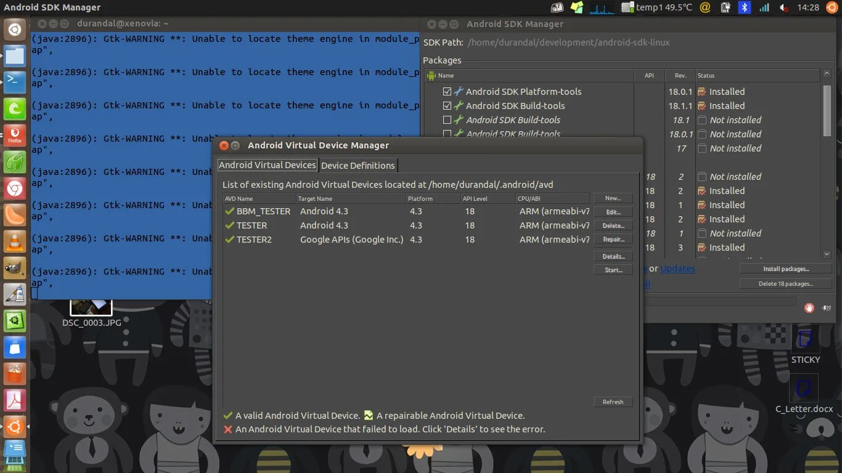Click the Updates link in SDK Manager

[x=677, y=269]
